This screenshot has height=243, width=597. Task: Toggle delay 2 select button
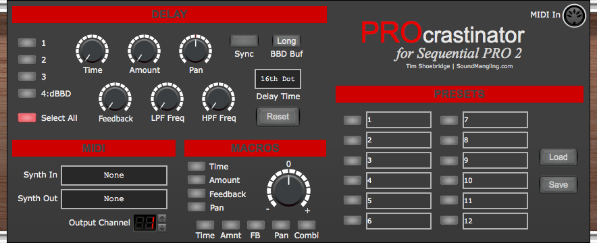pos(27,59)
